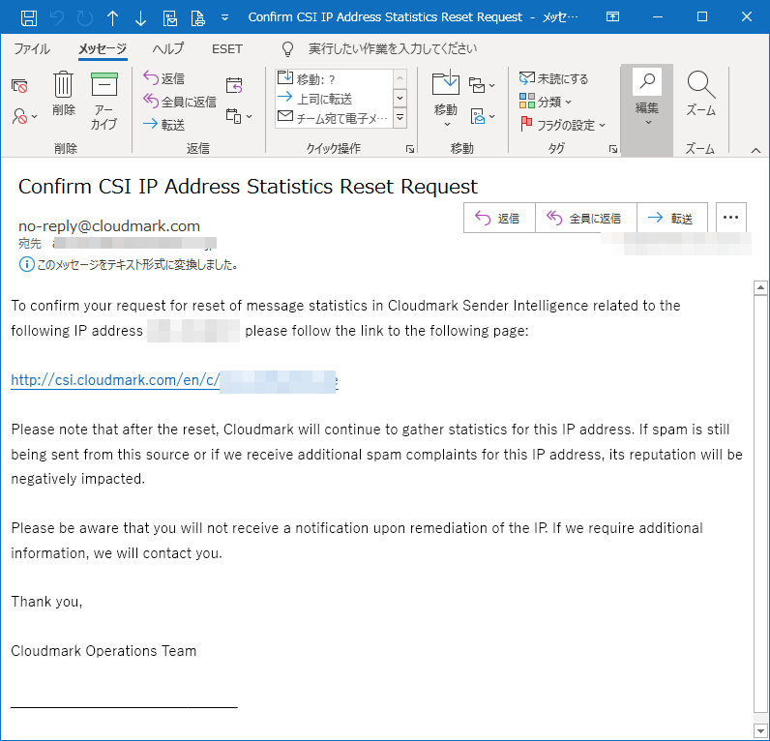Open the Ribbon Display Options button

(x=612, y=16)
